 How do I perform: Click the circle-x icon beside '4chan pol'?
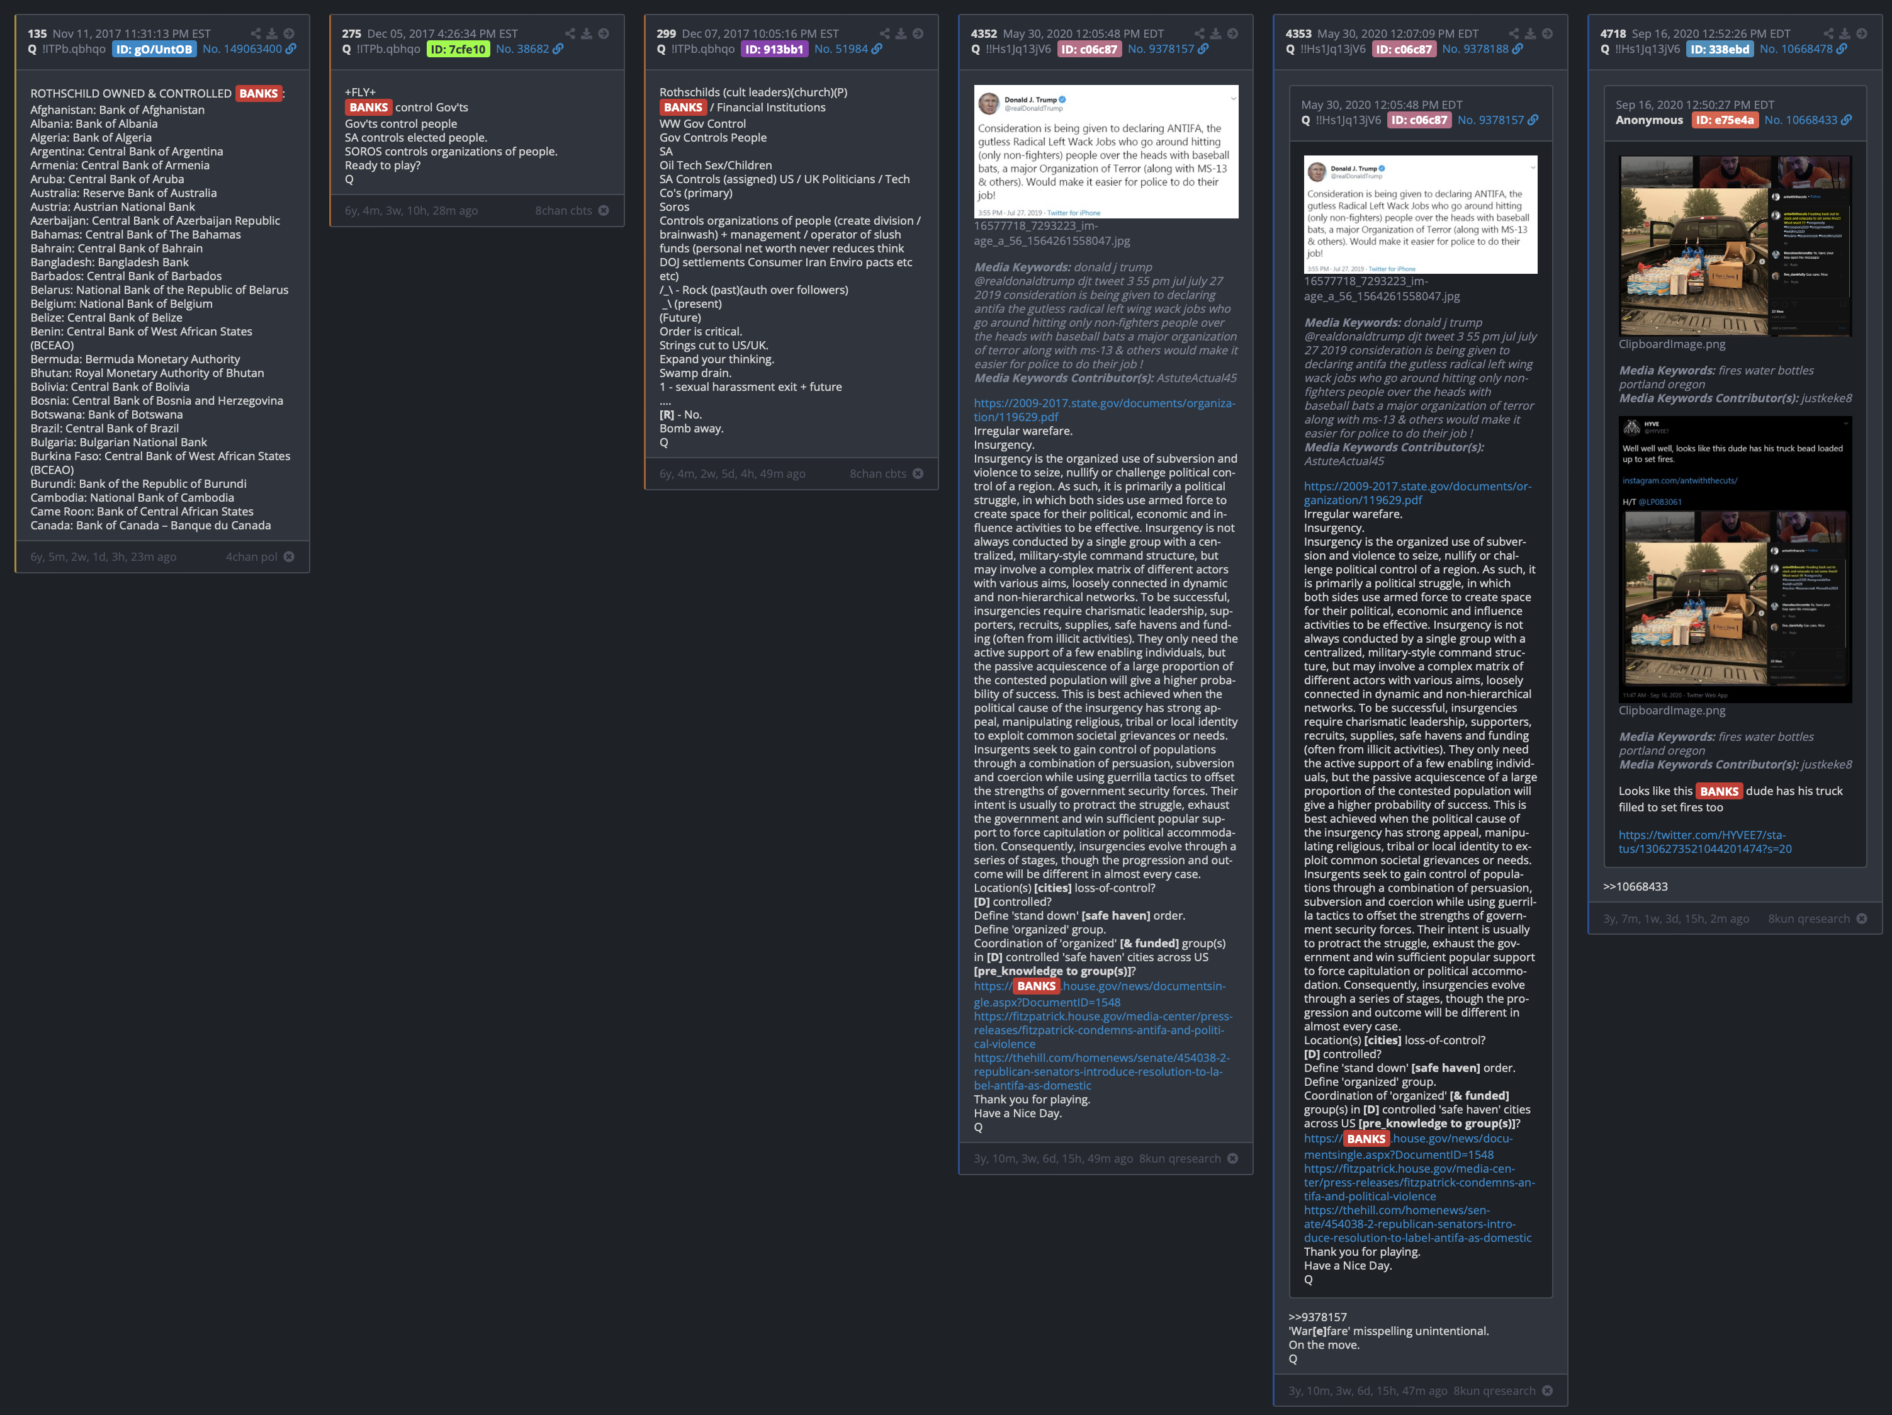289,557
